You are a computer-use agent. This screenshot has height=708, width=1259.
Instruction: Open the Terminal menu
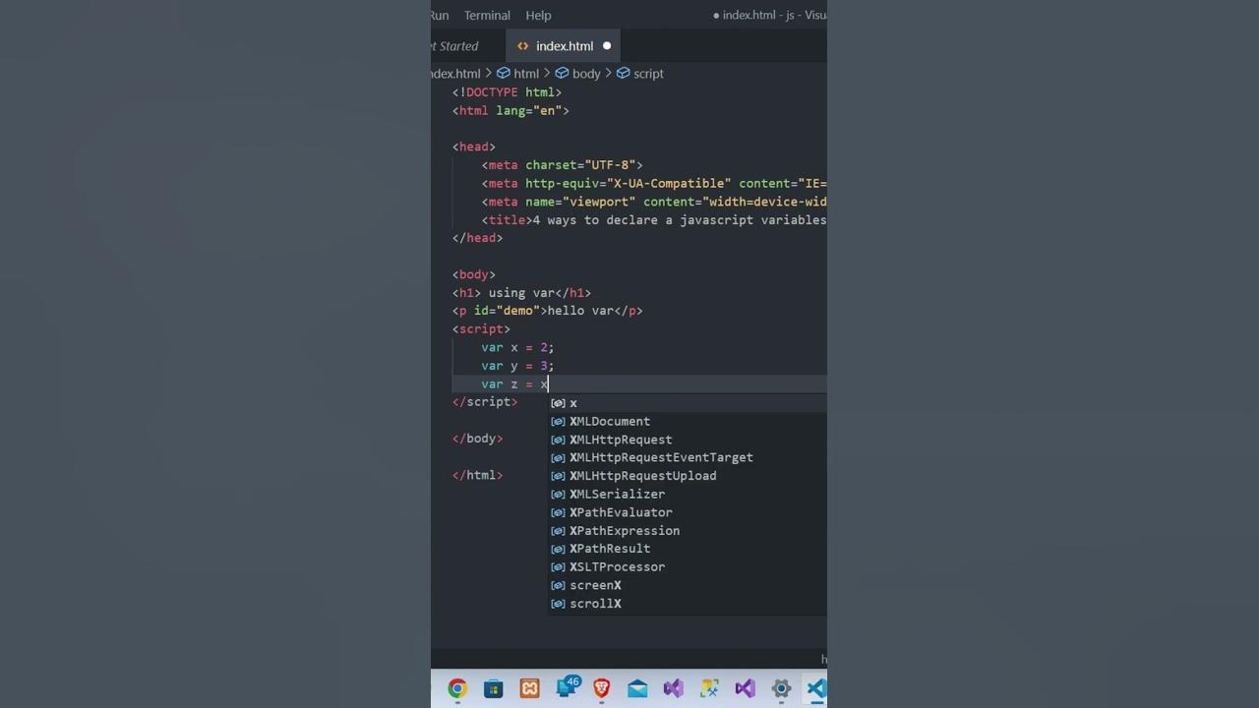(487, 15)
